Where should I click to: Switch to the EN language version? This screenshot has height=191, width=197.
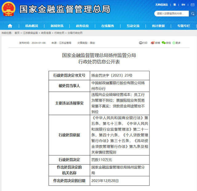[183, 5]
